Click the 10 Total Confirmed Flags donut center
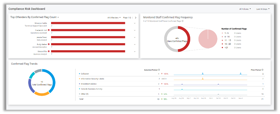Image resolution: width=280 pixels, height=114 pixels. coord(42,83)
